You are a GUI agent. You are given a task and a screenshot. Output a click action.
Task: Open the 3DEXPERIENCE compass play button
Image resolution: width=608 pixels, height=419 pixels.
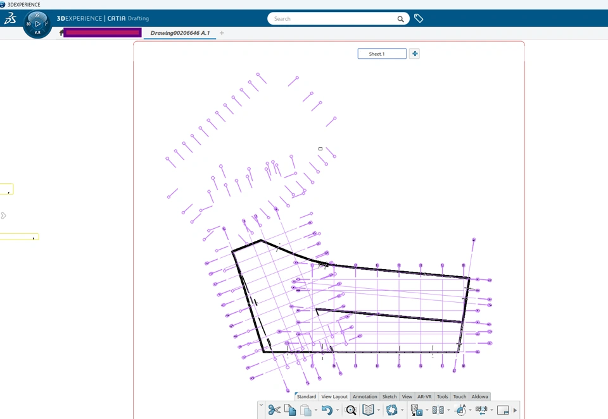point(37,23)
